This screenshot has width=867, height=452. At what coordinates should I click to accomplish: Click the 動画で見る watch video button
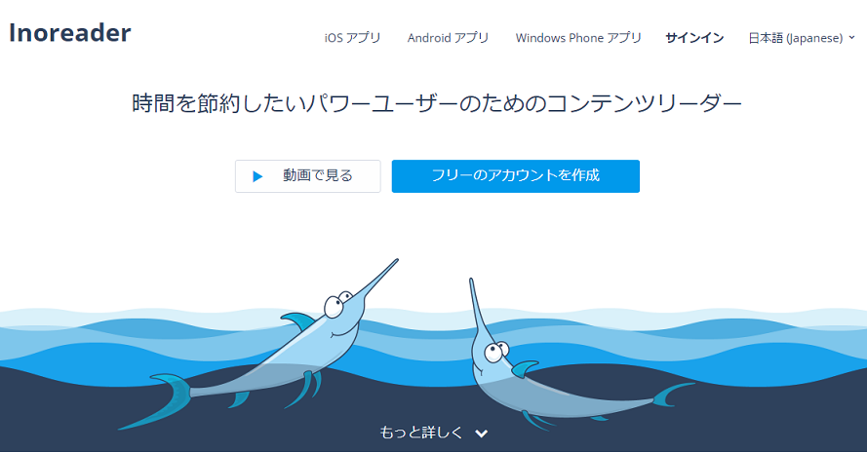click(x=308, y=176)
